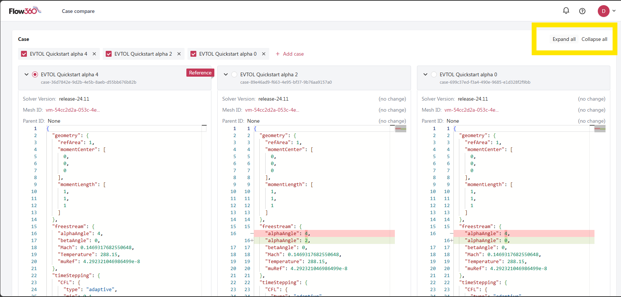Collapse the EVTOL Quickstart alpha 0 panel

425,74
